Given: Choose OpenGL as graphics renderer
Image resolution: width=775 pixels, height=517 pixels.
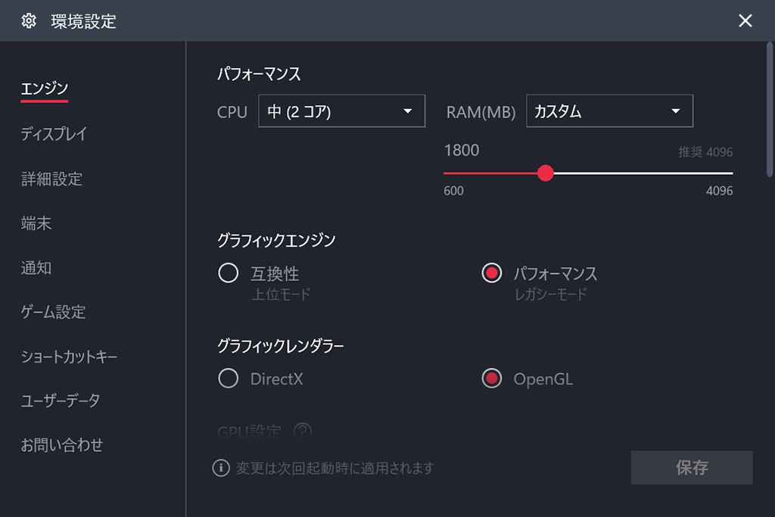Looking at the screenshot, I should click(x=492, y=378).
